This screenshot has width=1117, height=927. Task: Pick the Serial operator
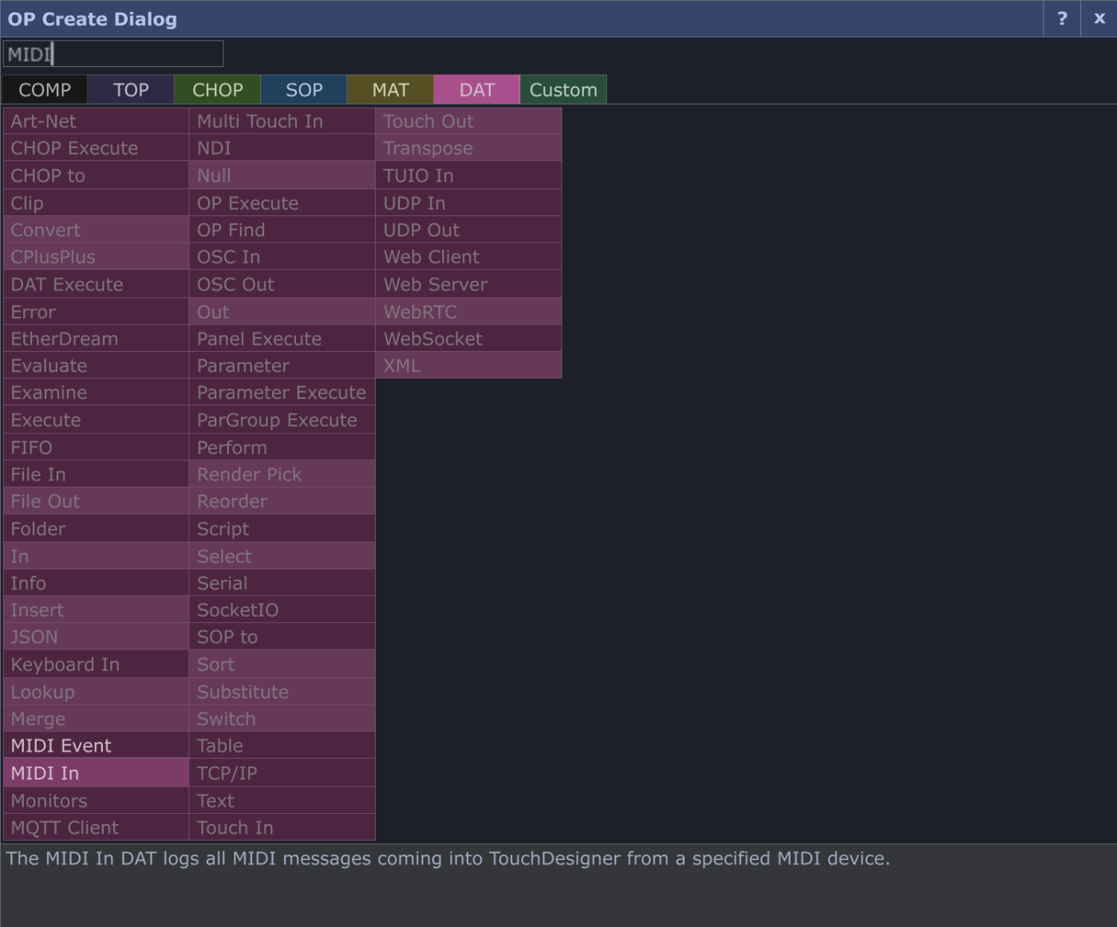point(282,583)
